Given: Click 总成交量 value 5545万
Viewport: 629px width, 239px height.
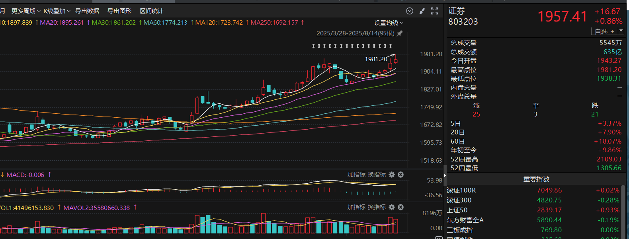Looking at the screenshot, I should (x=611, y=43).
